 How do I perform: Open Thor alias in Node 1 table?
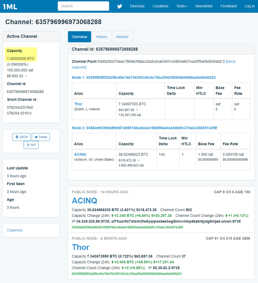tap(78, 104)
